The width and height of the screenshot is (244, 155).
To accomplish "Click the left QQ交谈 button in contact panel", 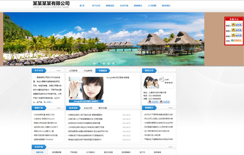I will click(153, 102).
